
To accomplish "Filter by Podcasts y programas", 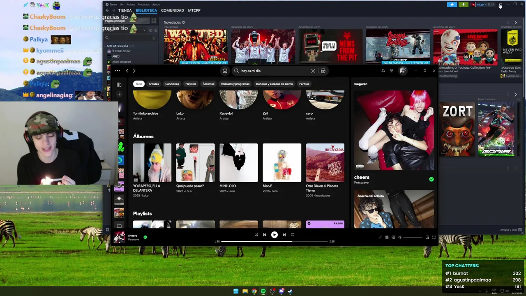I will click(235, 84).
